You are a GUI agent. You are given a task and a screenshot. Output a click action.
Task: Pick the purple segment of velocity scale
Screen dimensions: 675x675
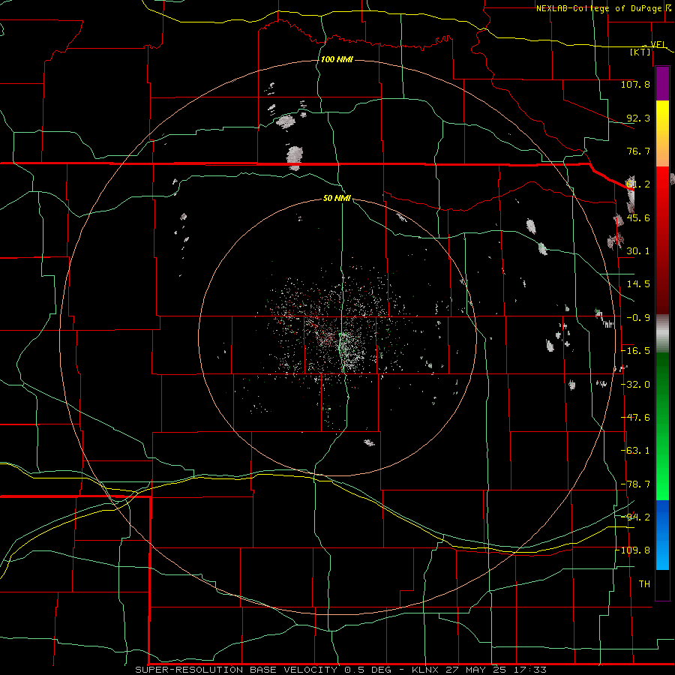662,83
